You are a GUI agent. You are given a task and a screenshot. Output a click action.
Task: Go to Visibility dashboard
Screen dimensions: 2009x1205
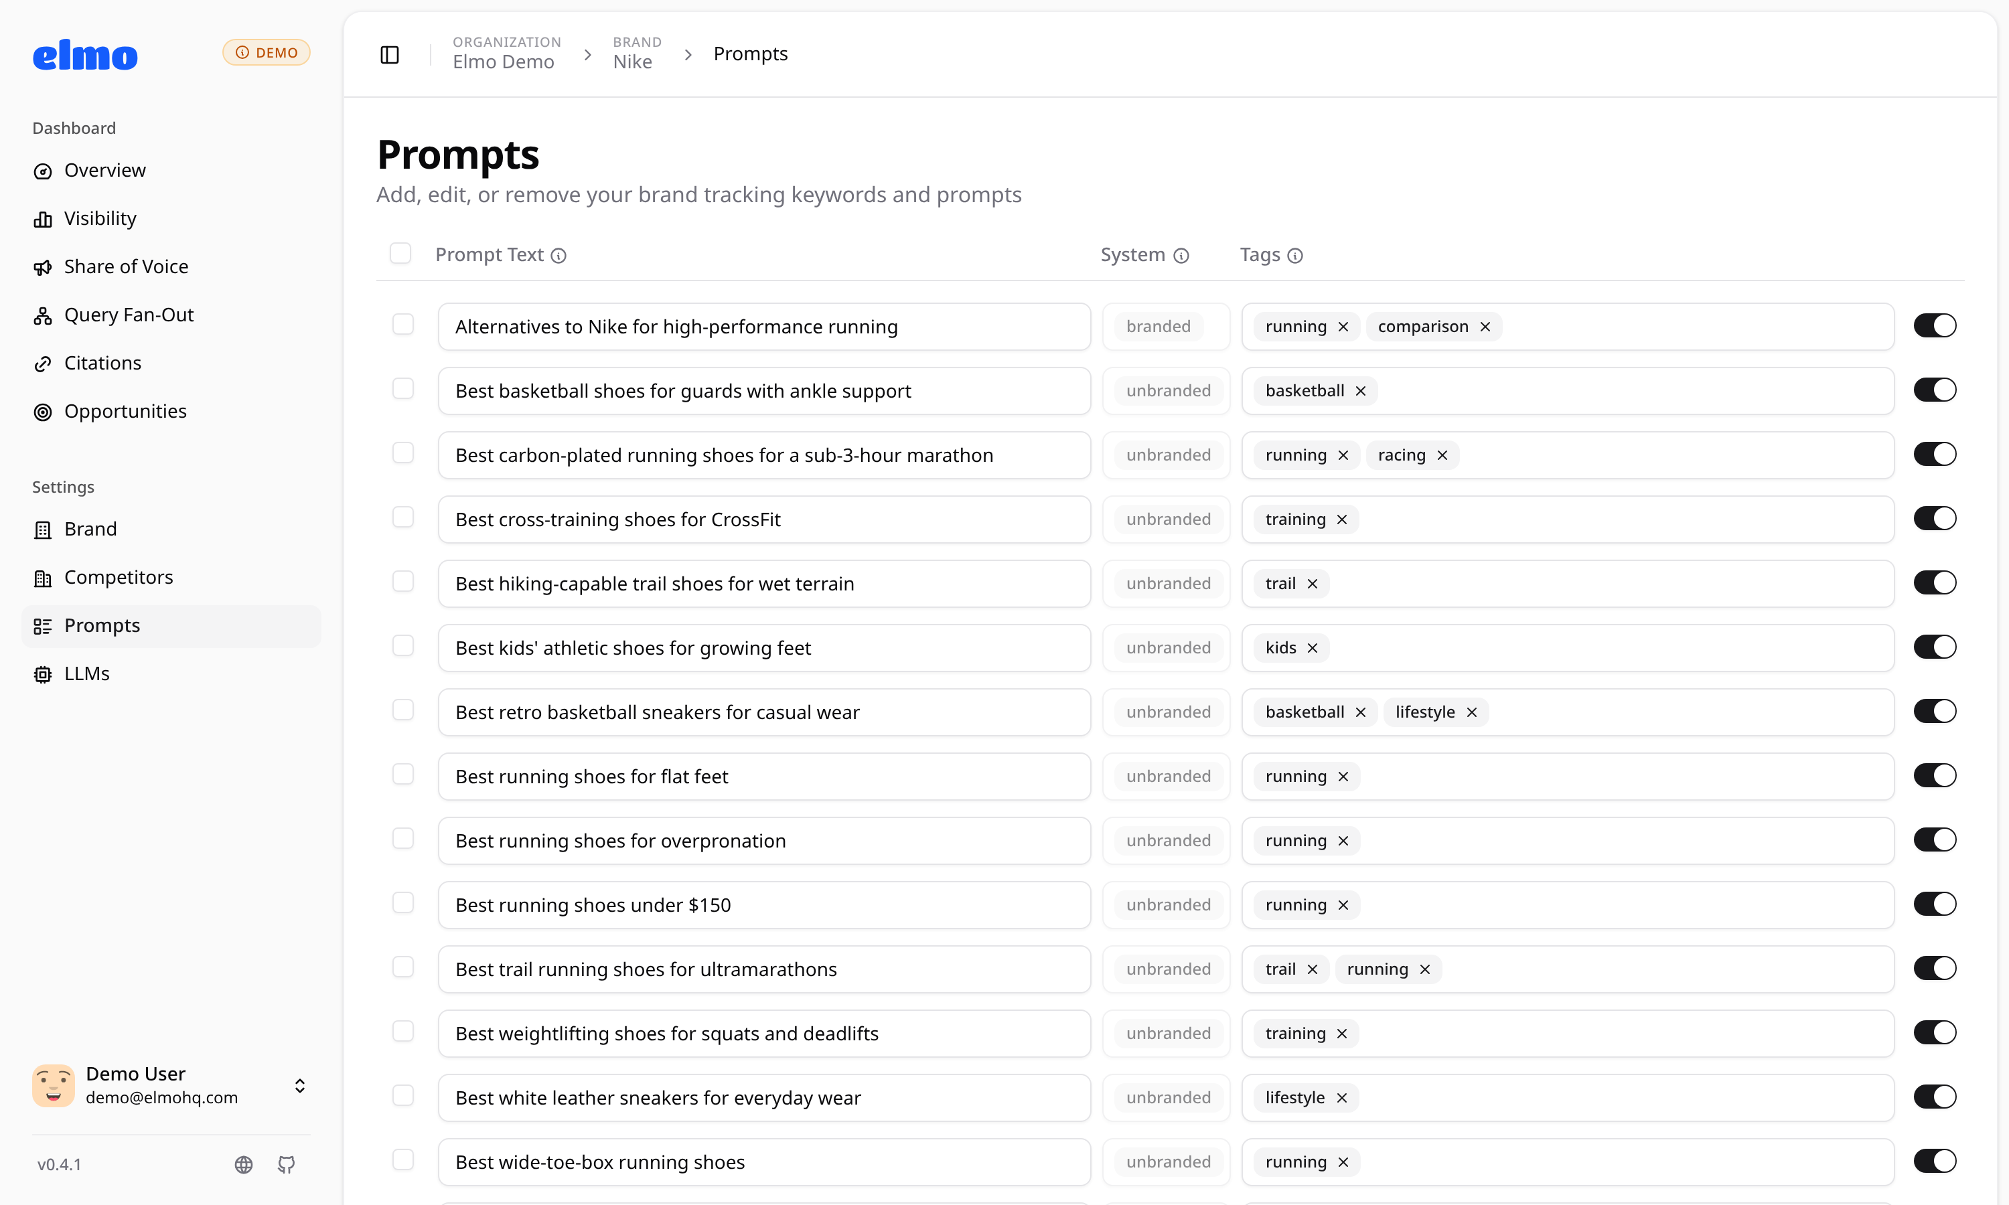pos(171,218)
